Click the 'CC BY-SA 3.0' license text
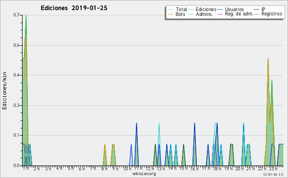Image resolution: width=288 pixels, height=178 pixels. point(273,174)
